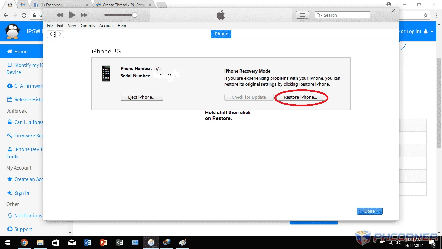
Task: Click the iTunes rewind button
Action: pos(59,15)
